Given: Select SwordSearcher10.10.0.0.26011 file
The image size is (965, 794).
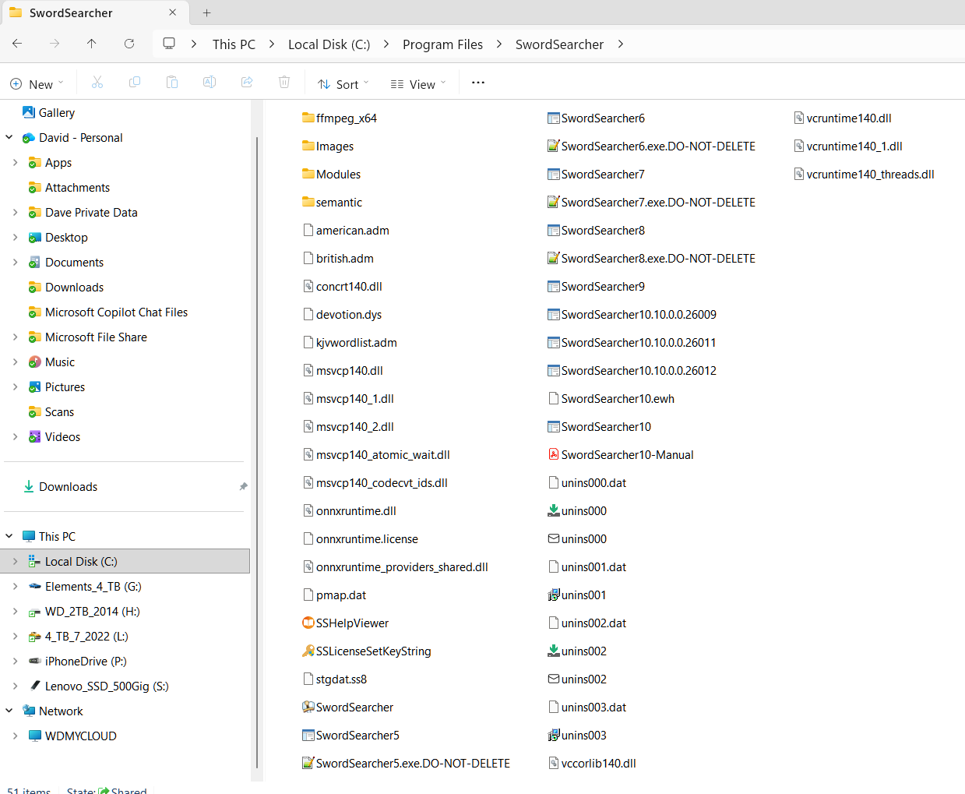Looking at the screenshot, I should pyautogui.click(x=639, y=342).
